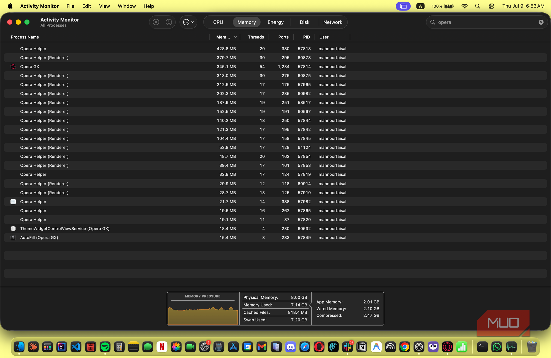Screen dimensions: 551x358
Task: Open Finder from the dock
Action: click(x=19, y=347)
